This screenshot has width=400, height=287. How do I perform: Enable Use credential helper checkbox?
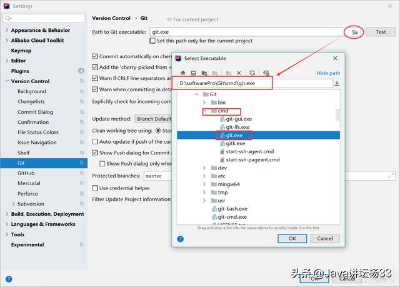click(94, 188)
